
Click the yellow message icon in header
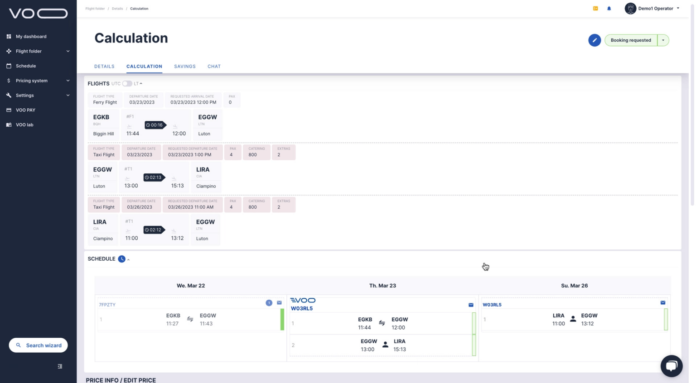pos(595,9)
